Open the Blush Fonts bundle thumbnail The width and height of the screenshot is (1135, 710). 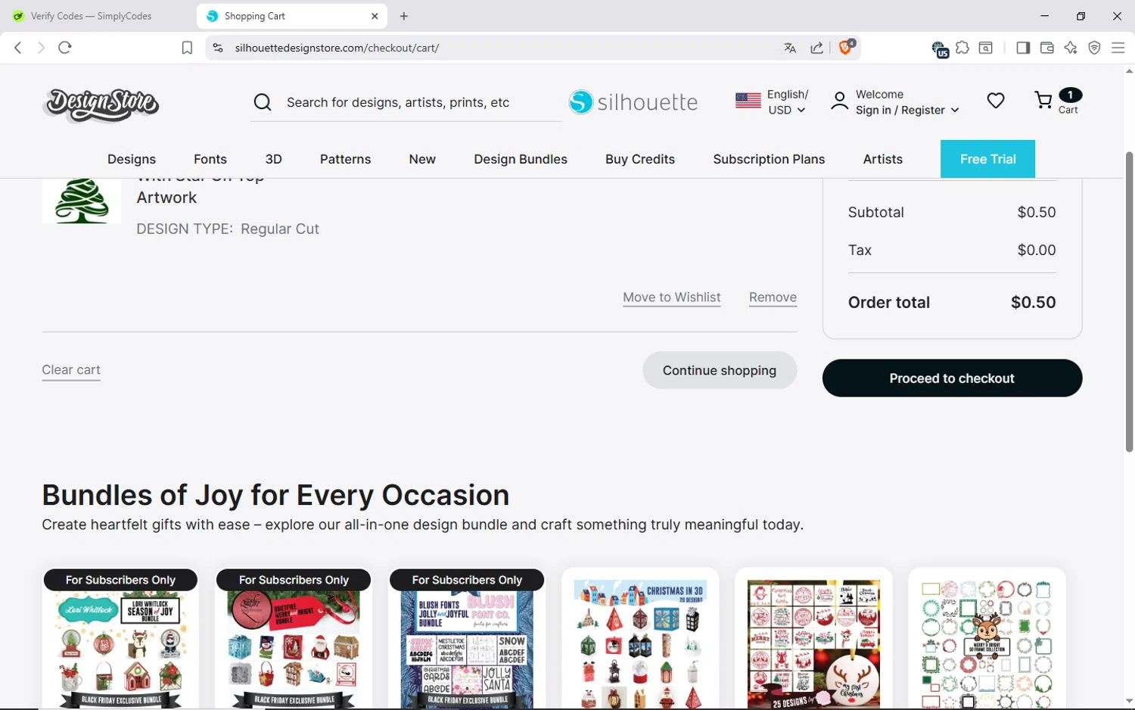(467, 640)
